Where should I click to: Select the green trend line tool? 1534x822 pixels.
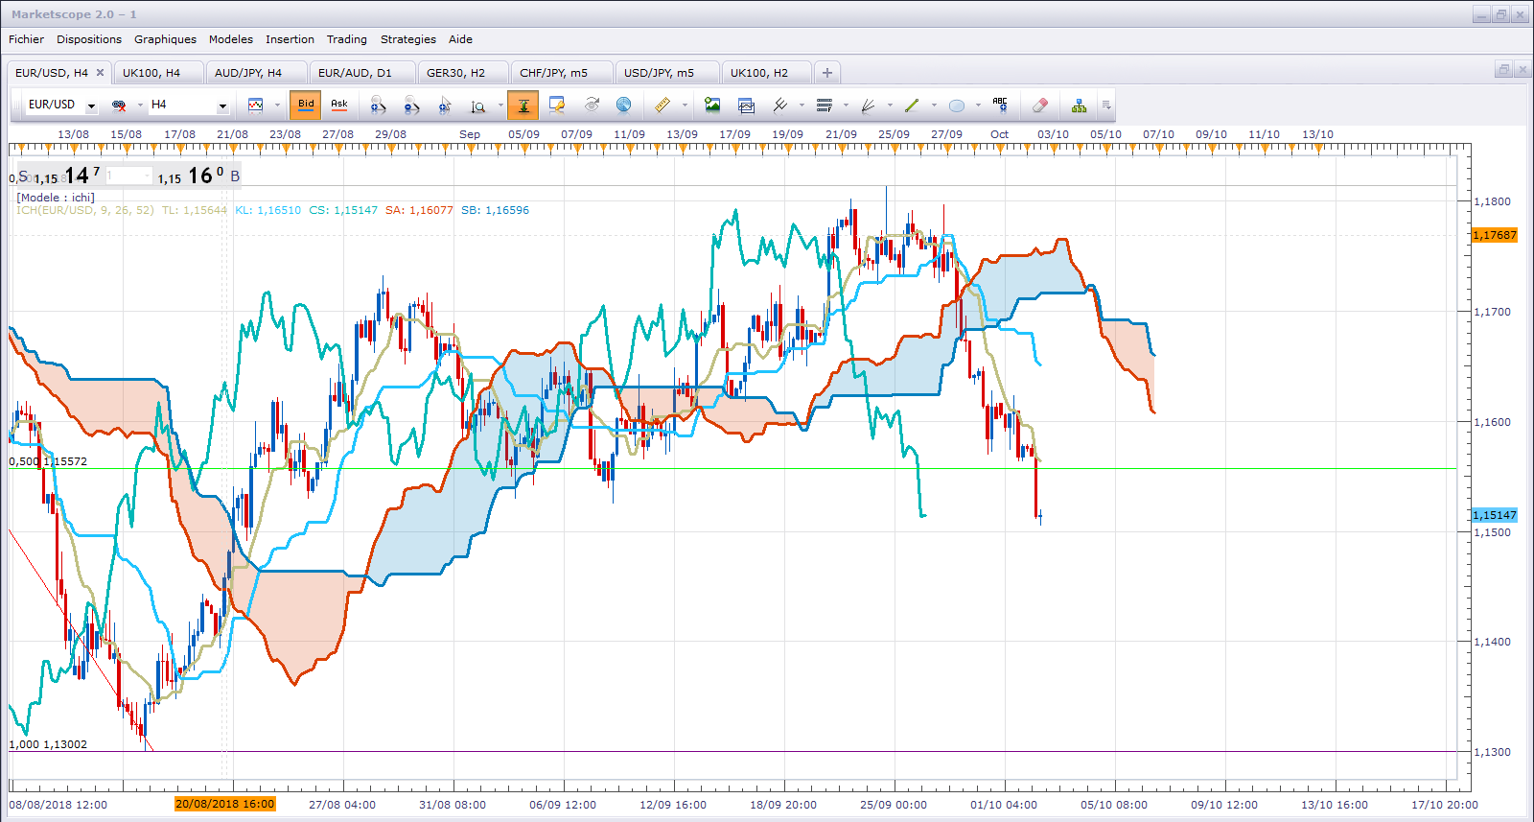(x=912, y=106)
